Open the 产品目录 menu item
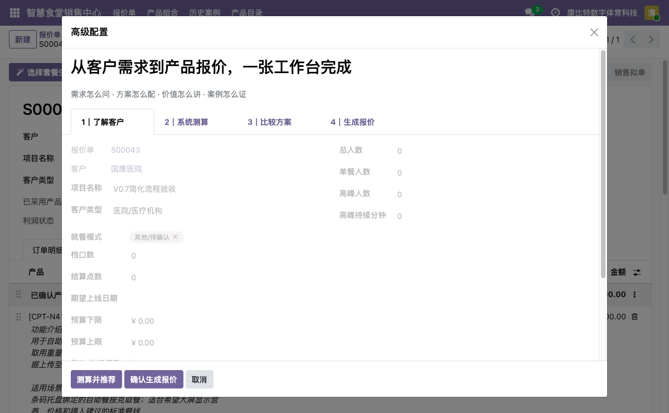This screenshot has height=413, width=669. pos(247,12)
